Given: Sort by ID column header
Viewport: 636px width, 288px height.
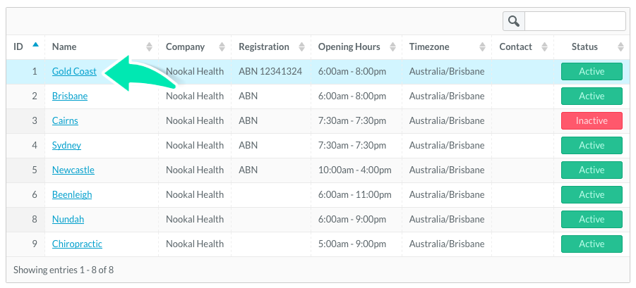Looking at the screenshot, I should click(25, 47).
